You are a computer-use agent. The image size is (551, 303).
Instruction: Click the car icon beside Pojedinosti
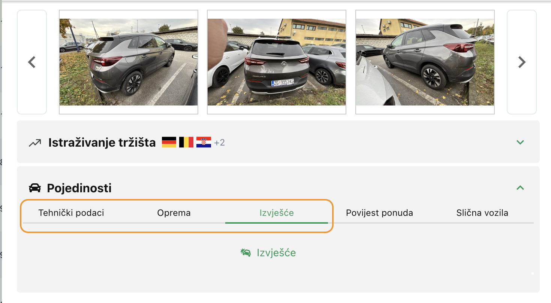35,188
